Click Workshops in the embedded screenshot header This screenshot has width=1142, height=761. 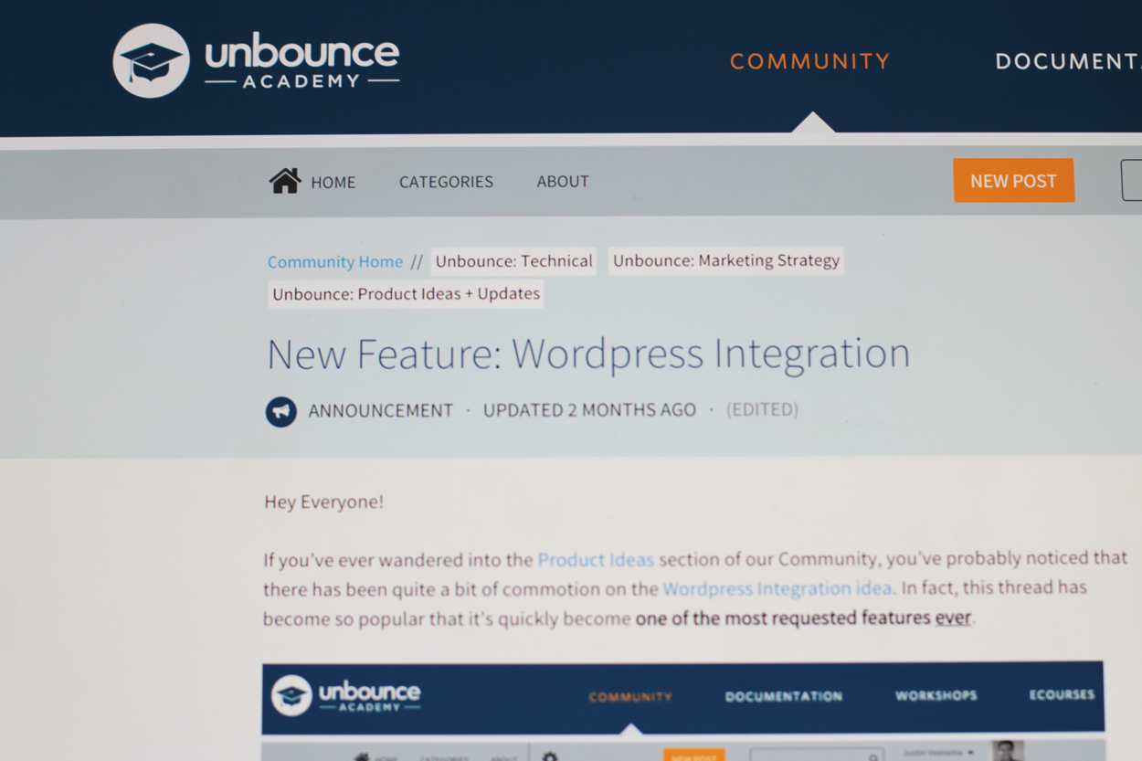coord(936,695)
